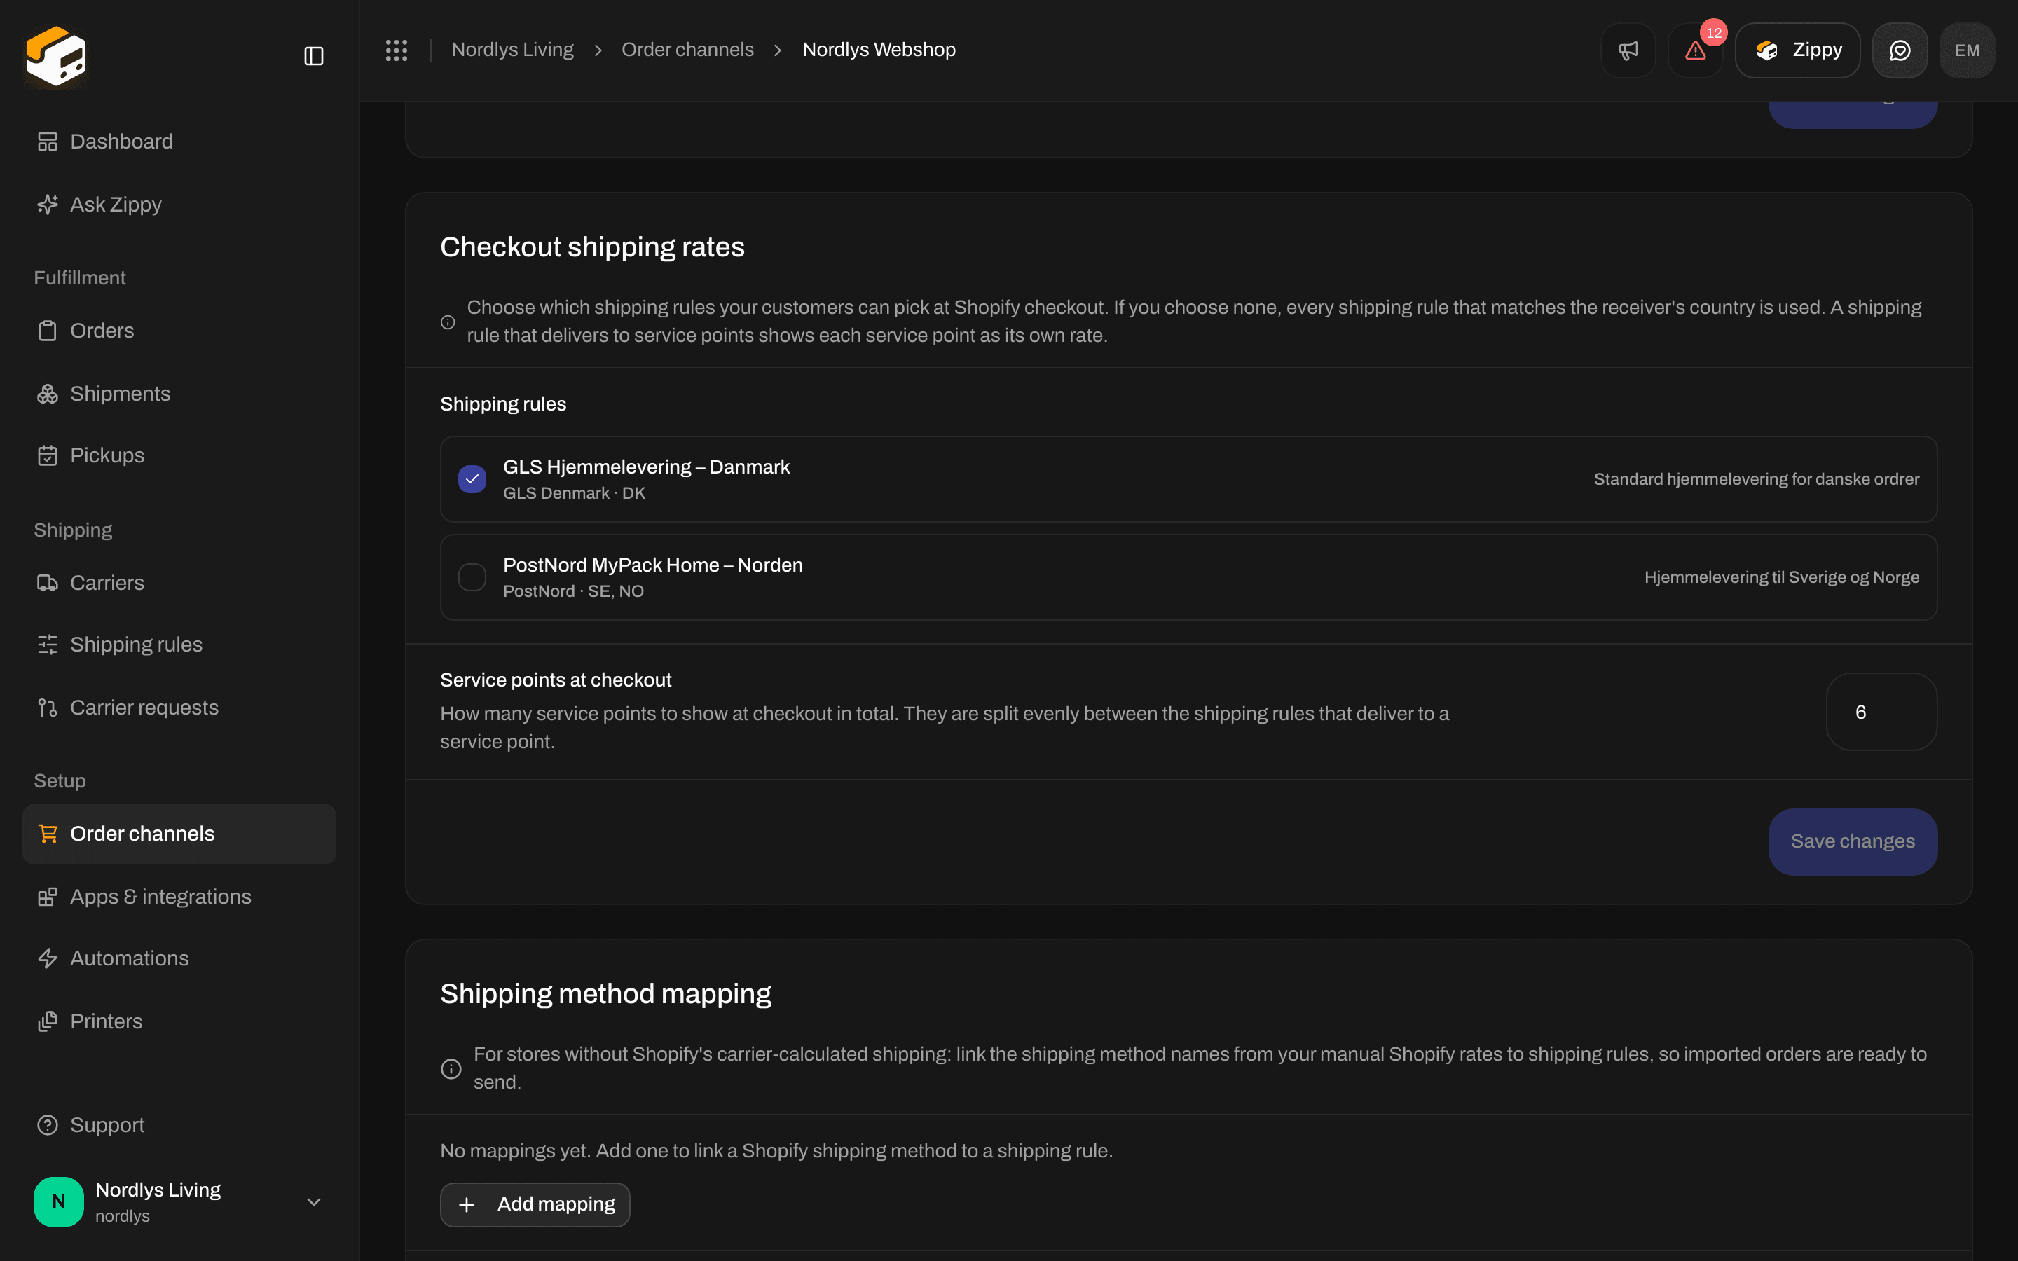Click the Nordlys Webshop breadcrumb

click(878, 50)
